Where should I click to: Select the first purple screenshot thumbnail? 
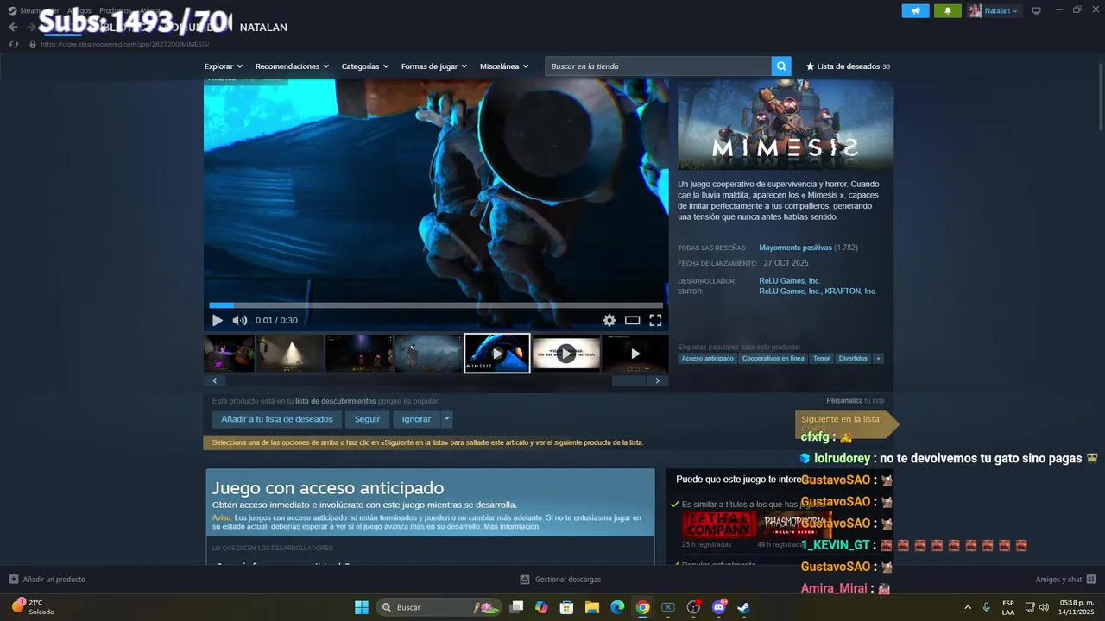[x=229, y=354]
